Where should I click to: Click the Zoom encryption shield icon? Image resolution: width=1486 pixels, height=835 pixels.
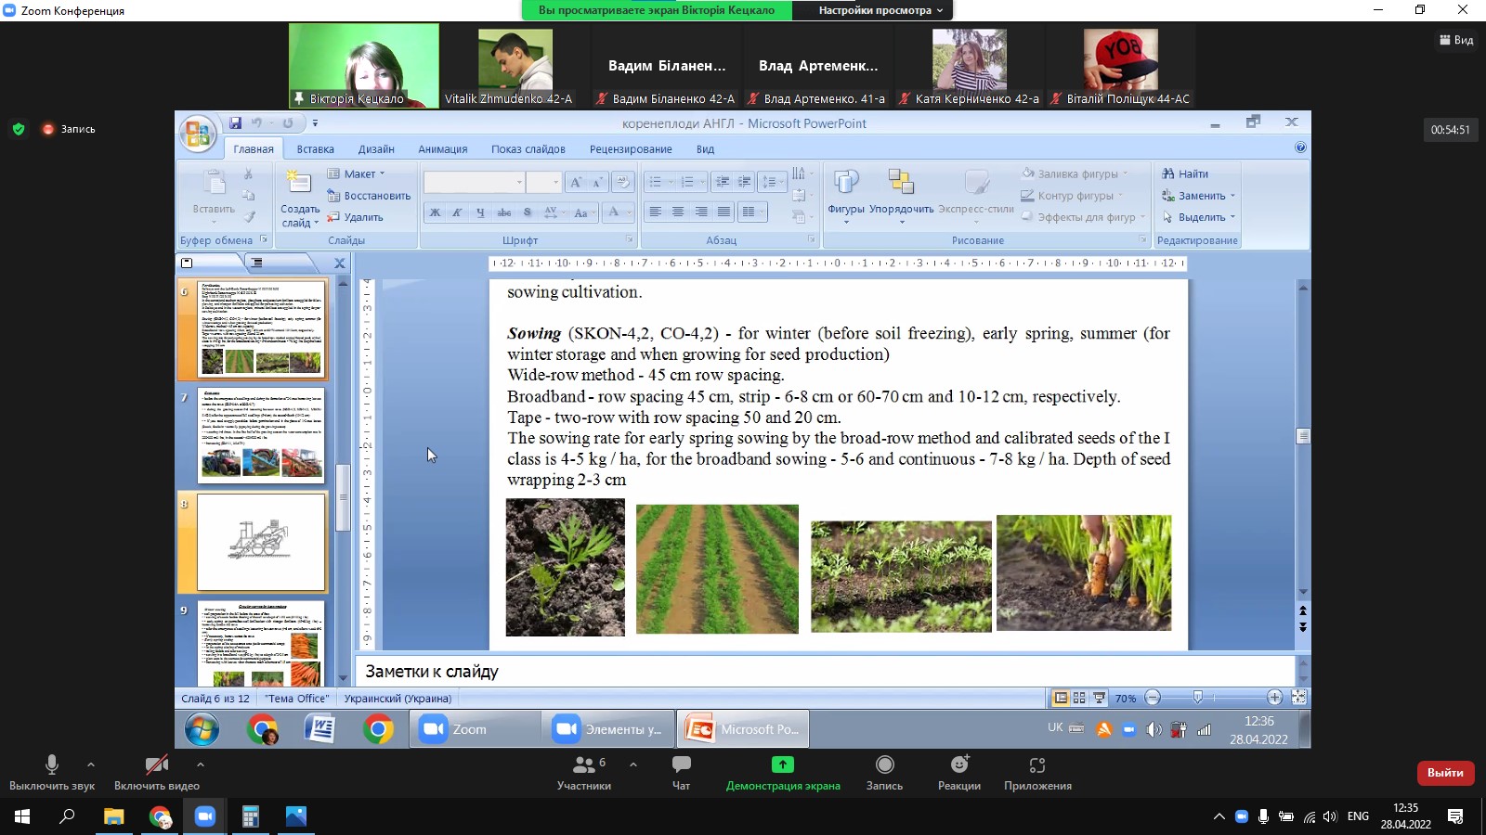point(19,129)
